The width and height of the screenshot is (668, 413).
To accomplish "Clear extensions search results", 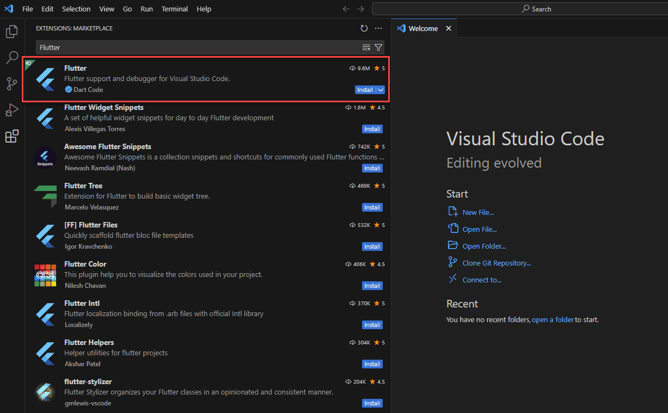I will click(x=366, y=47).
